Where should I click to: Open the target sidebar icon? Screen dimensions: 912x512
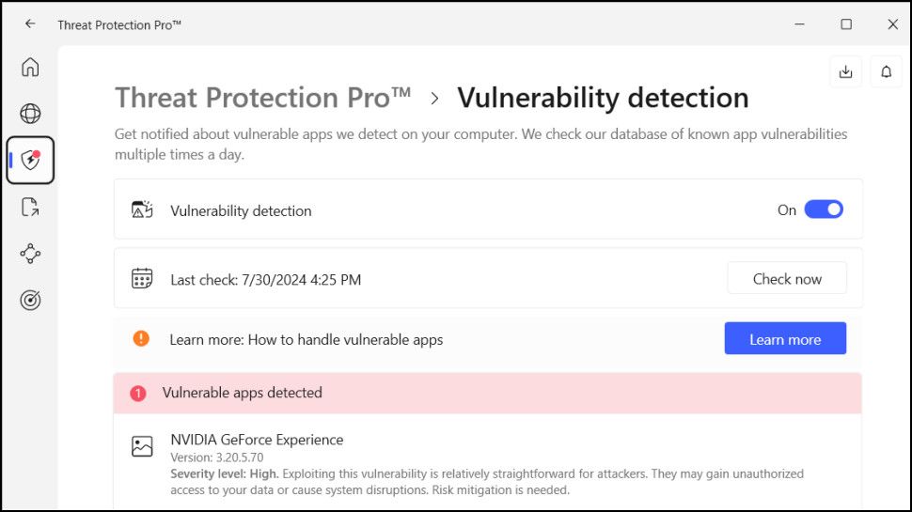[x=30, y=301]
